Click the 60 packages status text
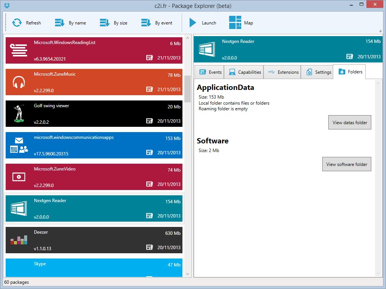 coord(17,282)
